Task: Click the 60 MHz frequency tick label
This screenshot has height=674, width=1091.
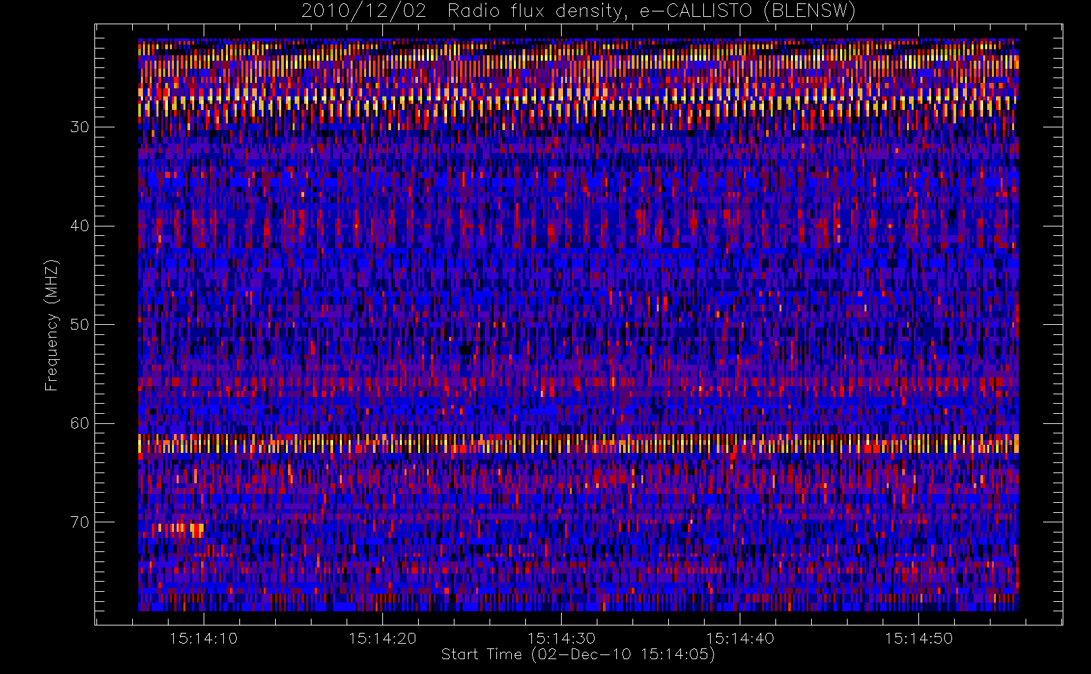Action: pos(80,423)
